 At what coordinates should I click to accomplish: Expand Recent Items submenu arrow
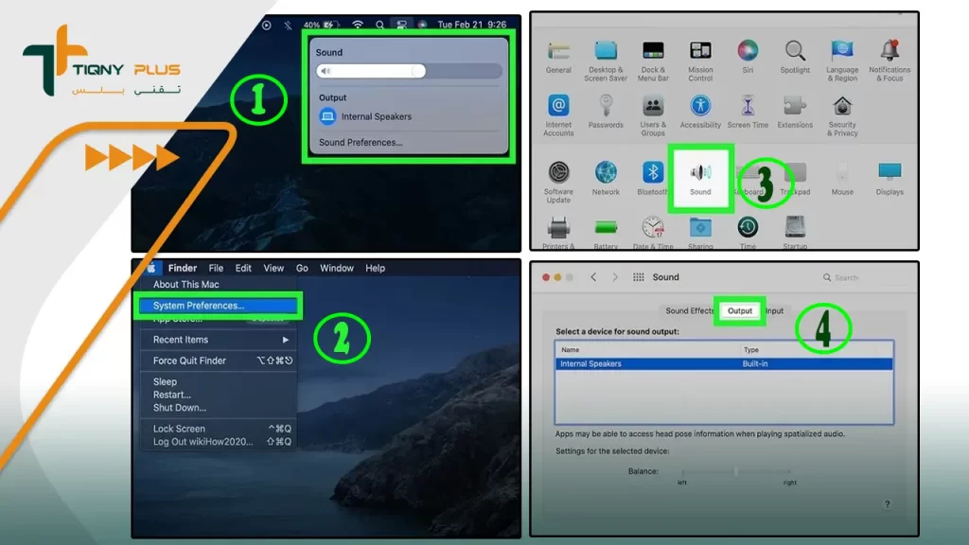click(286, 340)
